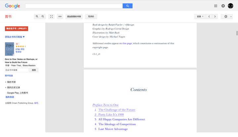Screen dimensions: 238x137
Task: Click 'Illustrations by Matt Buck' line
Action: pos(106,33)
